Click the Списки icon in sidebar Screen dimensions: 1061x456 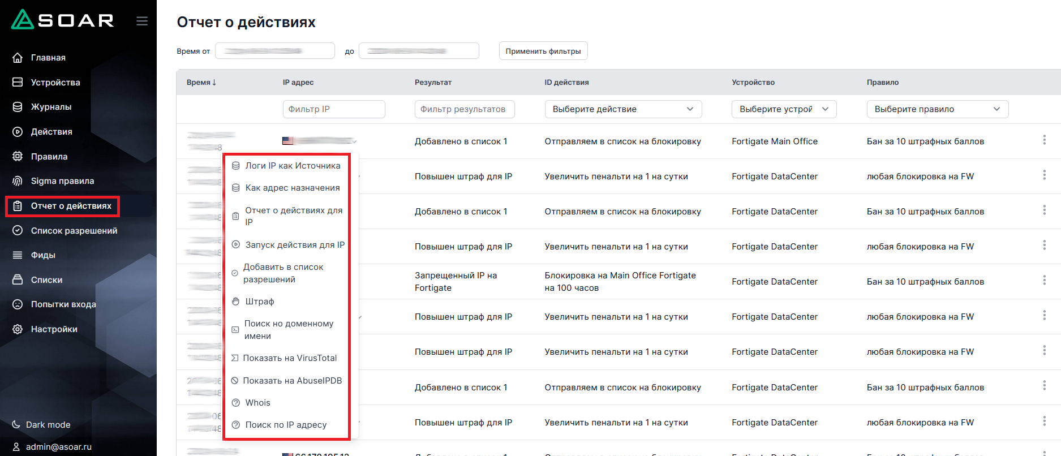coord(18,280)
